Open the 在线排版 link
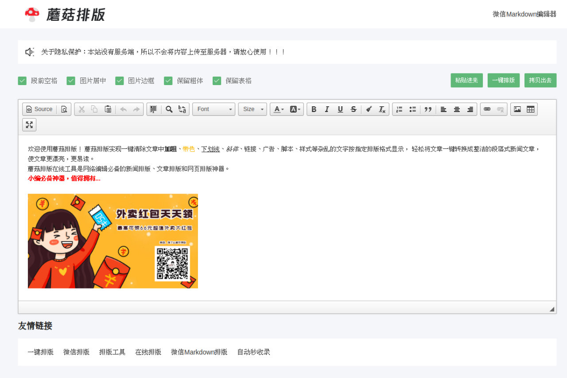Screen dimensions: 567x378 click(148, 352)
